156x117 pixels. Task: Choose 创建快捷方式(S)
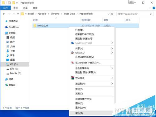click(x=92, y=99)
